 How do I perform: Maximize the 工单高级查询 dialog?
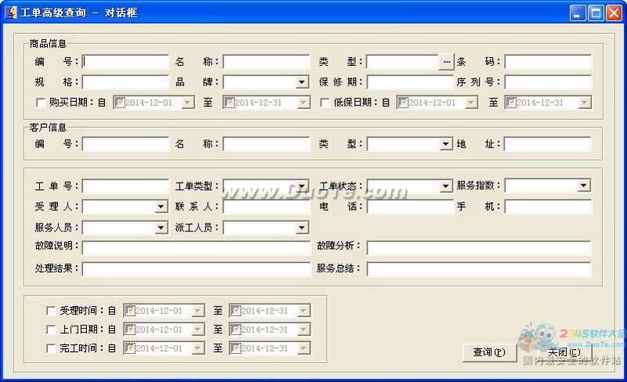(x=596, y=13)
